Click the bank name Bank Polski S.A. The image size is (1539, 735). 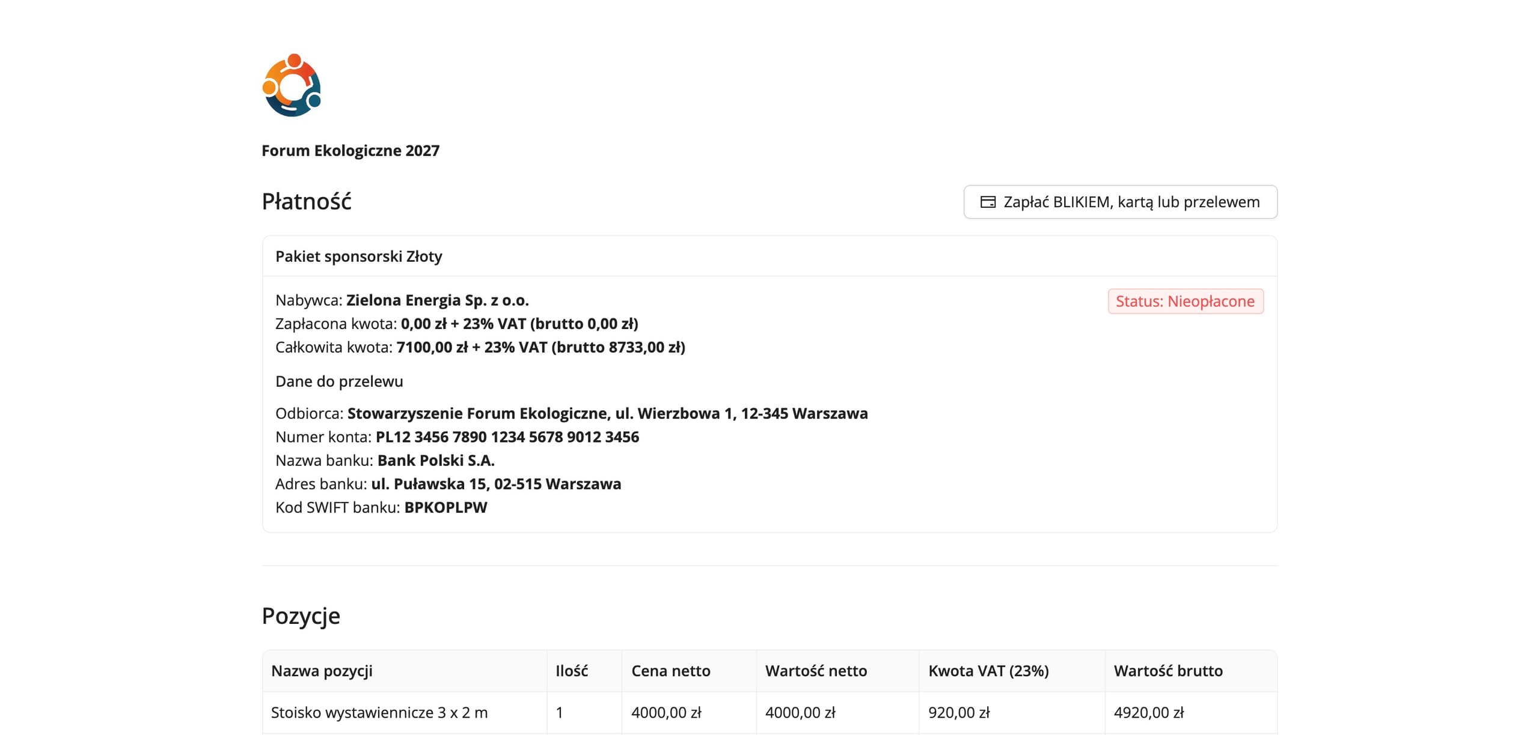[436, 461]
